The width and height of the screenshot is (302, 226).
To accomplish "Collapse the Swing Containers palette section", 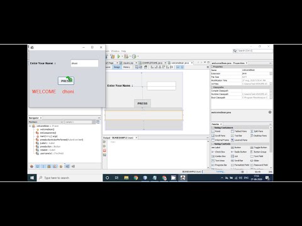I will click(213, 127).
